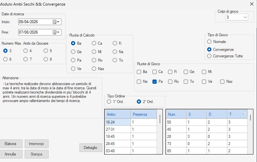This screenshot has width=257, height=162.
Task: Check Fi in Ruote di Gioco
Action: [170, 72]
